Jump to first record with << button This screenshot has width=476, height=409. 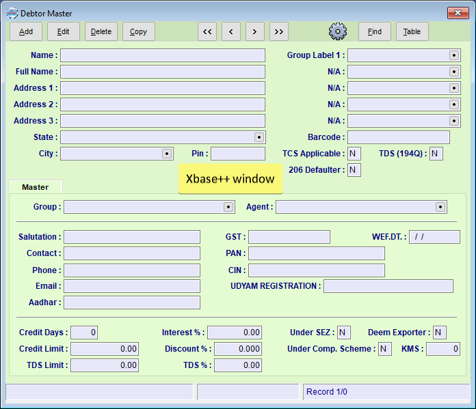click(207, 31)
